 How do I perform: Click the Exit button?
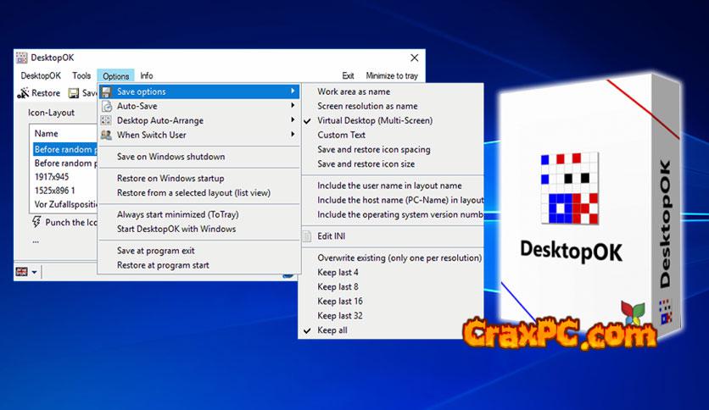point(348,76)
